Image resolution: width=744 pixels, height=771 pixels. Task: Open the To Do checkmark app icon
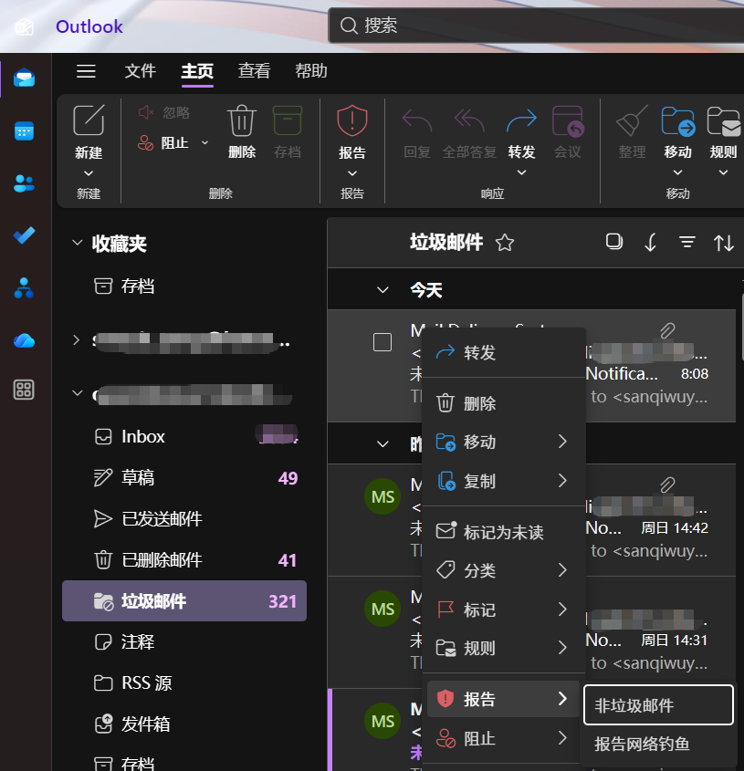(25, 235)
